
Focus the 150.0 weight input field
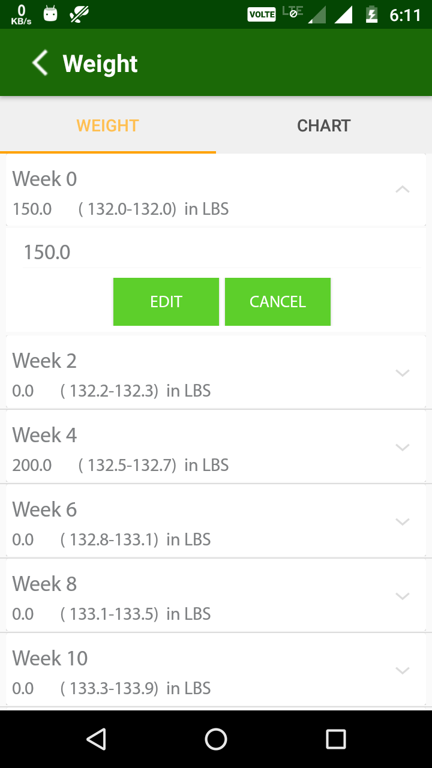pyautogui.click(x=222, y=252)
